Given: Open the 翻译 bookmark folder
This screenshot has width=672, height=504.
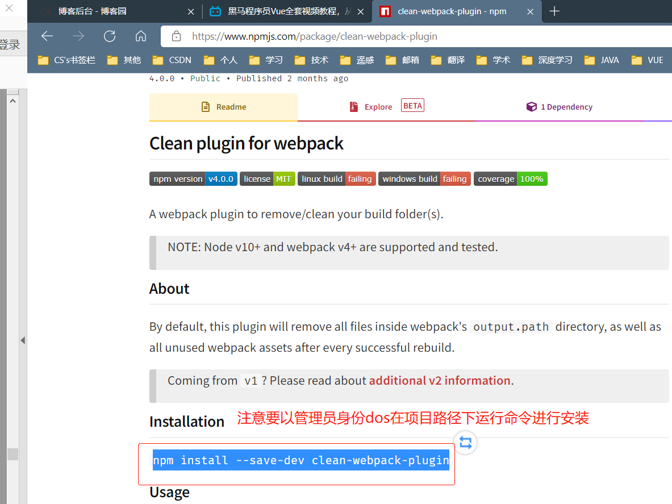Looking at the screenshot, I should pyautogui.click(x=448, y=60).
